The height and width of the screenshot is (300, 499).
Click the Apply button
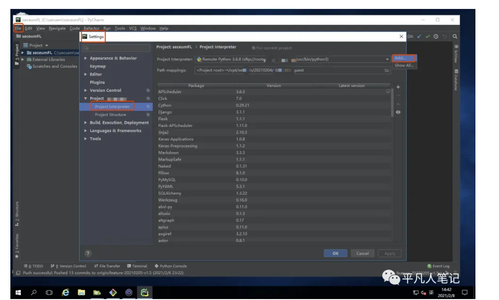pyautogui.click(x=390, y=253)
